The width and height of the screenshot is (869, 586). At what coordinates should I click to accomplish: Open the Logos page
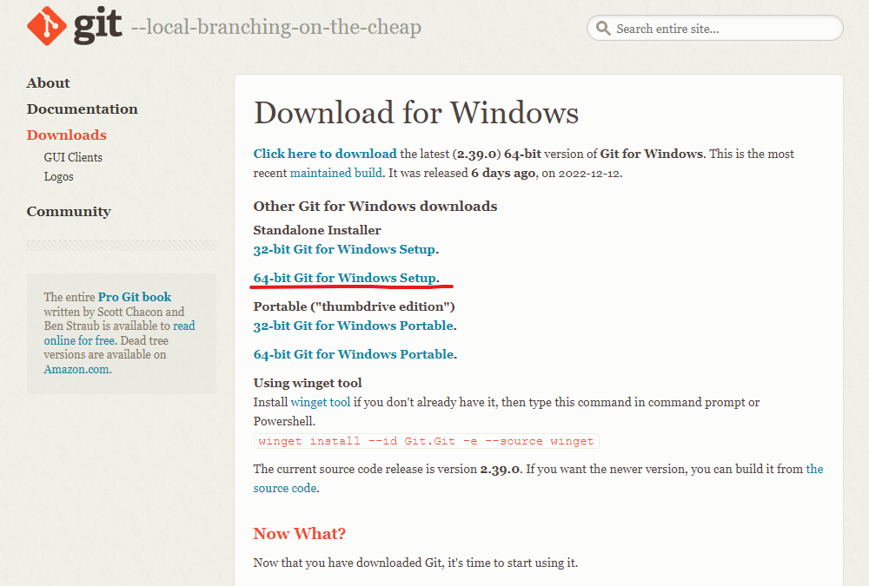coord(59,177)
